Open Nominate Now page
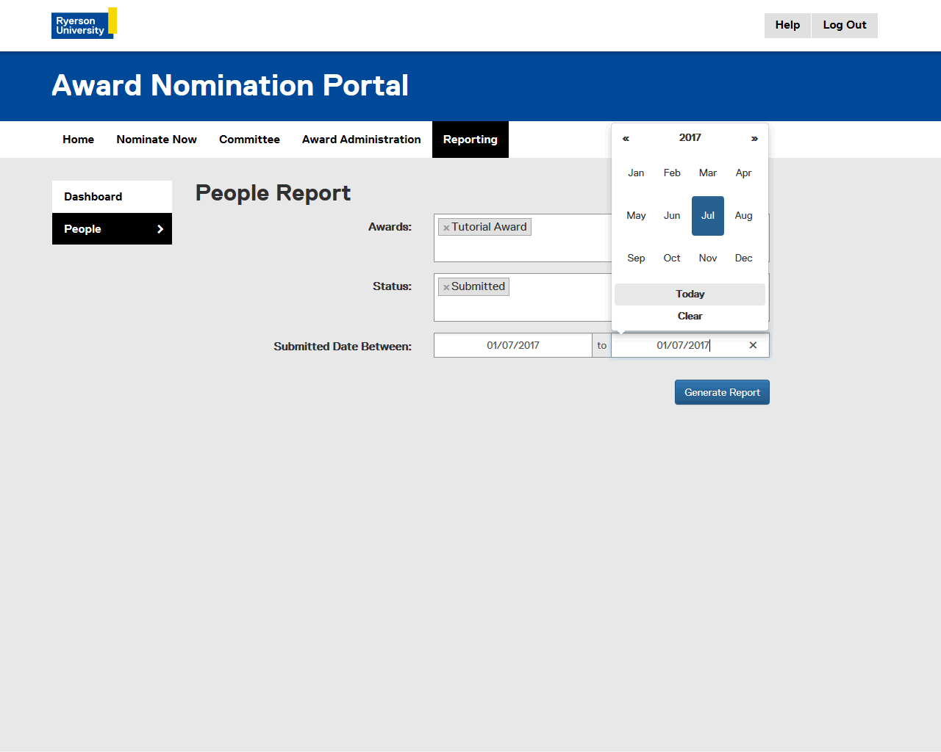The image size is (941, 752). point(157,140)
